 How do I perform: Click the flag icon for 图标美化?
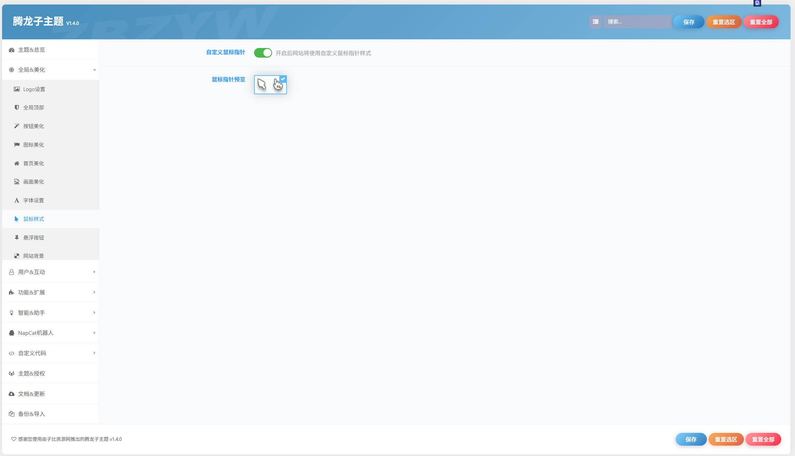tap(17, 145)
